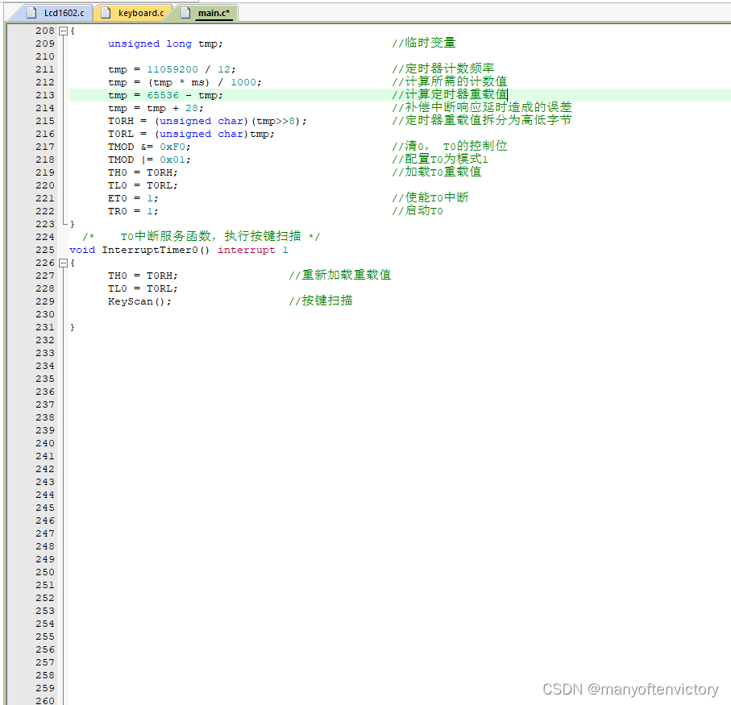This screenshot has width=731, height=705.
Task: Select the main.c* tab
Action: pos(207,13)
